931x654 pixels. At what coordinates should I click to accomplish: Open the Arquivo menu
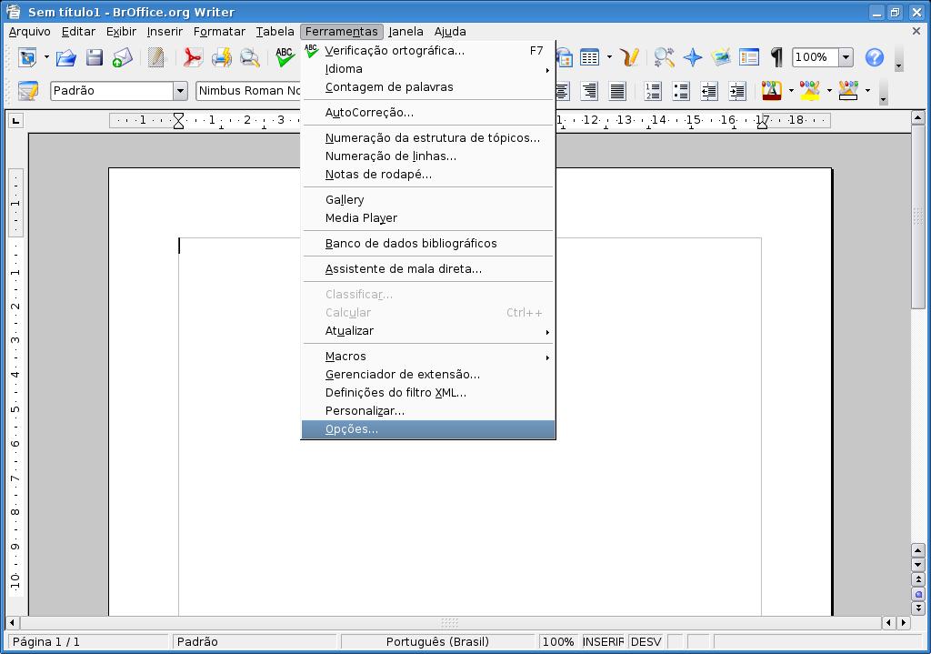coord(30,32)
